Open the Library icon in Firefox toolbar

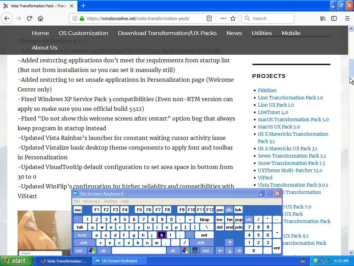(323, 19)
